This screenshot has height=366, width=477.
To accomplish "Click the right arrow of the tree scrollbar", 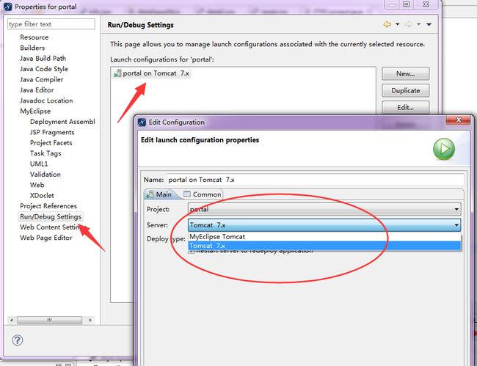I will (90, 320).
